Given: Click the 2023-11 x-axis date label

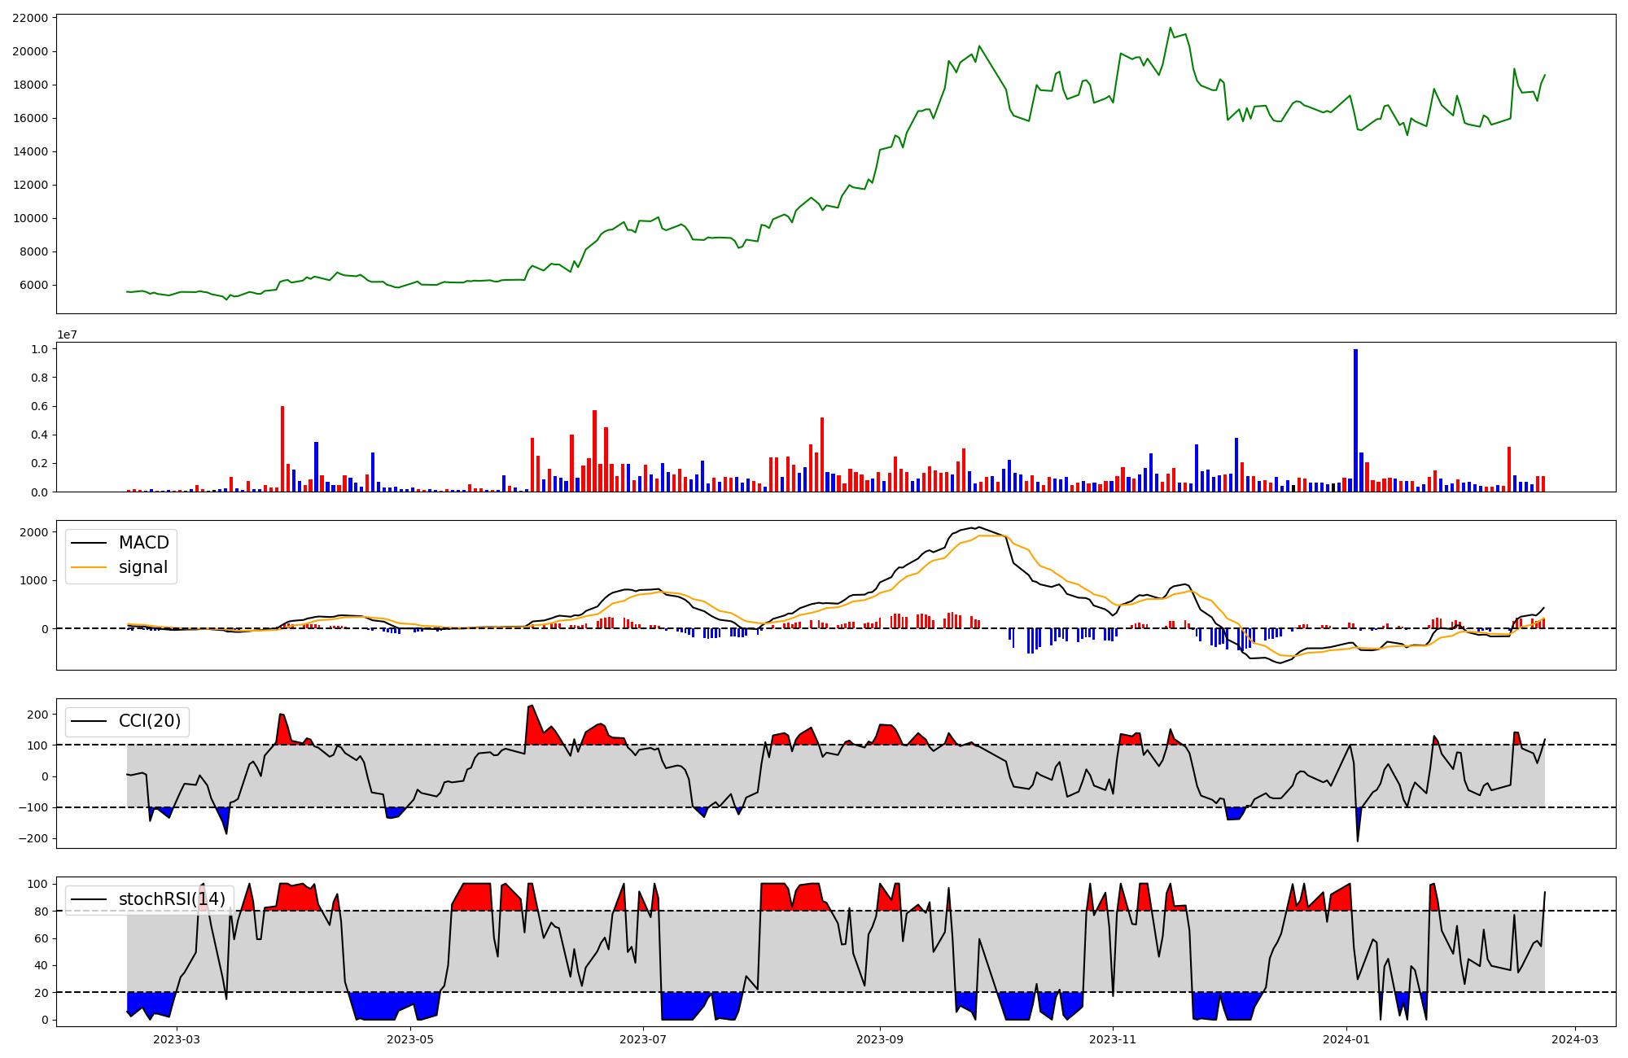Looking at the screenshot, I should 1113,1039.
